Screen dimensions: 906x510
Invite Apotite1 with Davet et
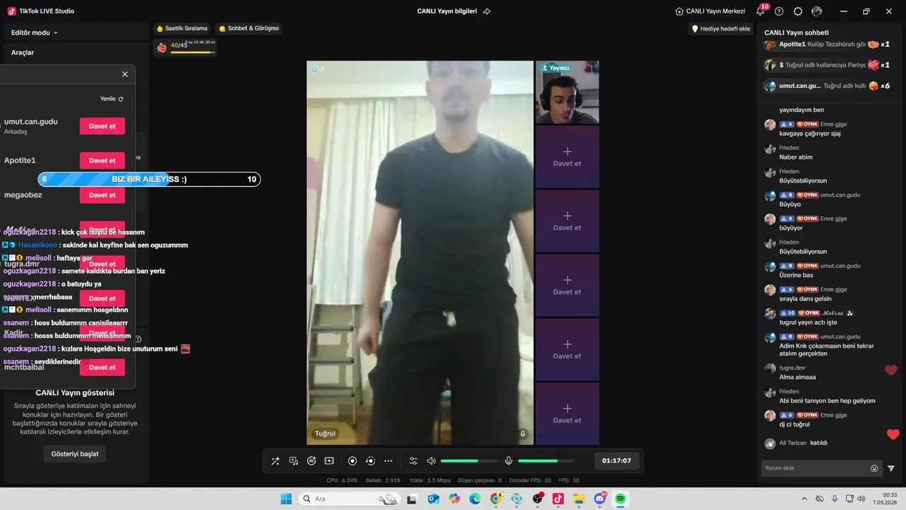pyautogui.click(x=102, y=161)
